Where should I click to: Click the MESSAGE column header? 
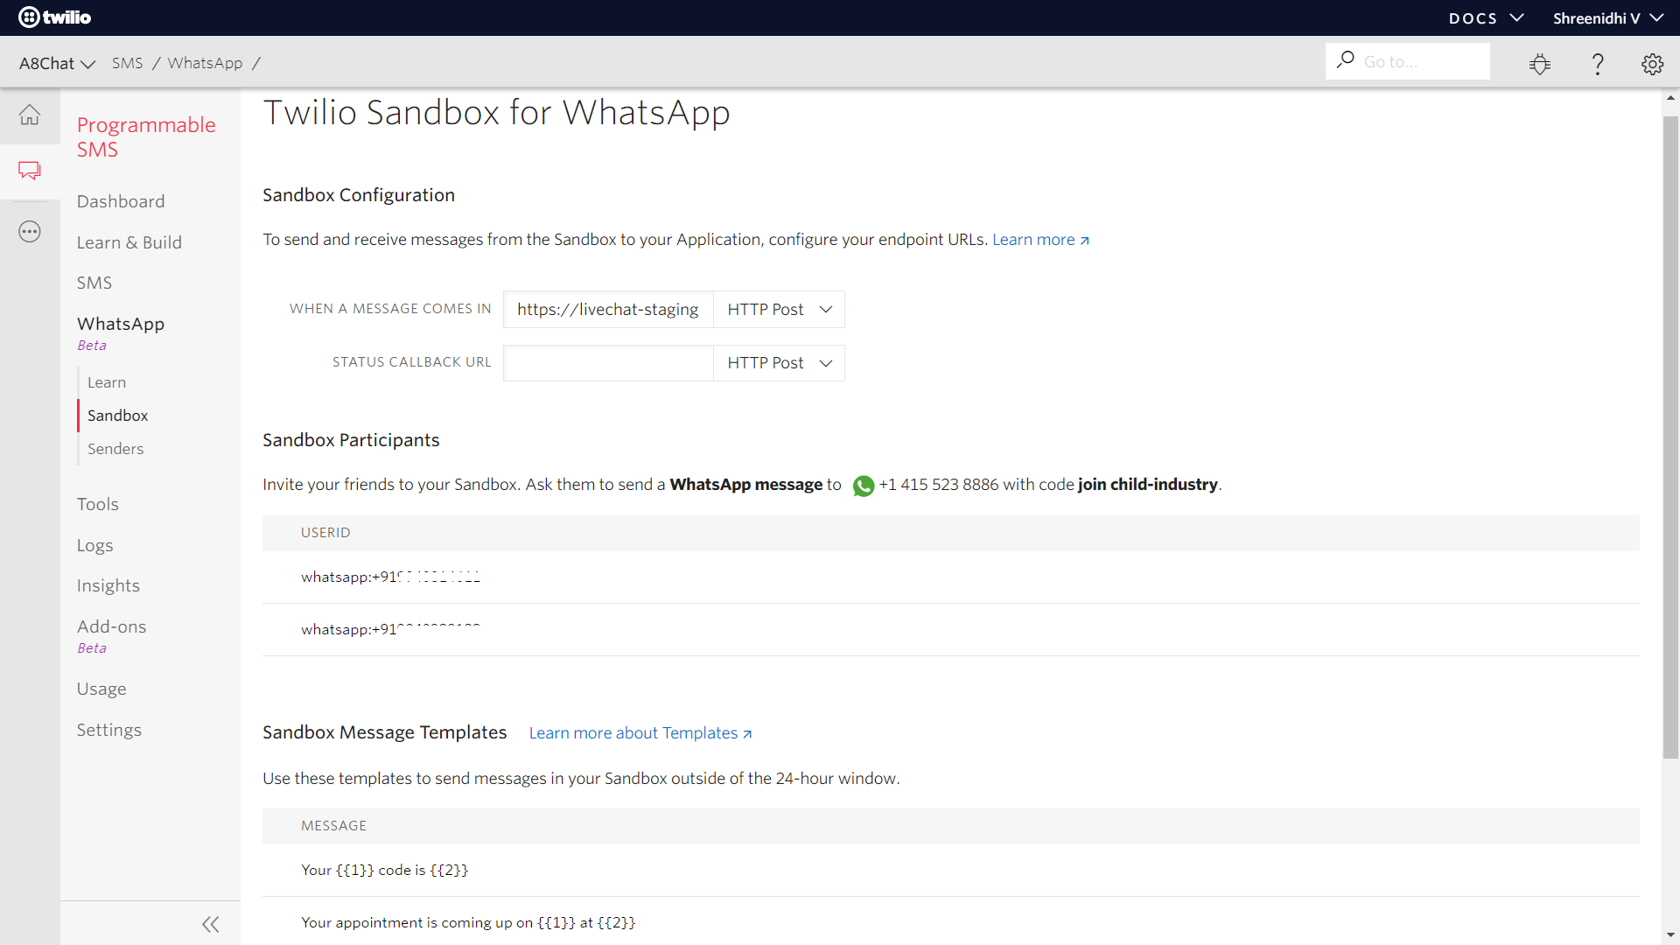tap(334, 826)
